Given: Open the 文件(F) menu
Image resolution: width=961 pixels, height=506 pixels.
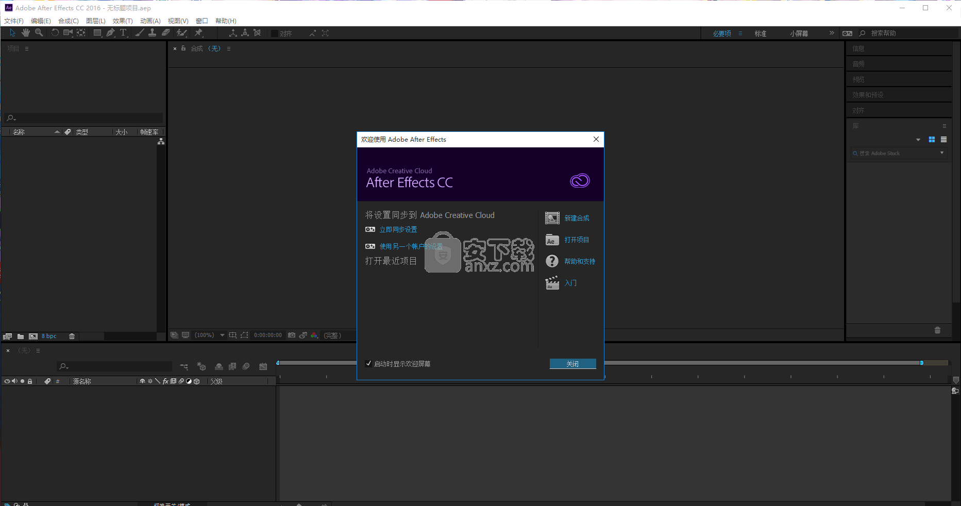Looking at the screenshot, I should click(x=14, y=21).
